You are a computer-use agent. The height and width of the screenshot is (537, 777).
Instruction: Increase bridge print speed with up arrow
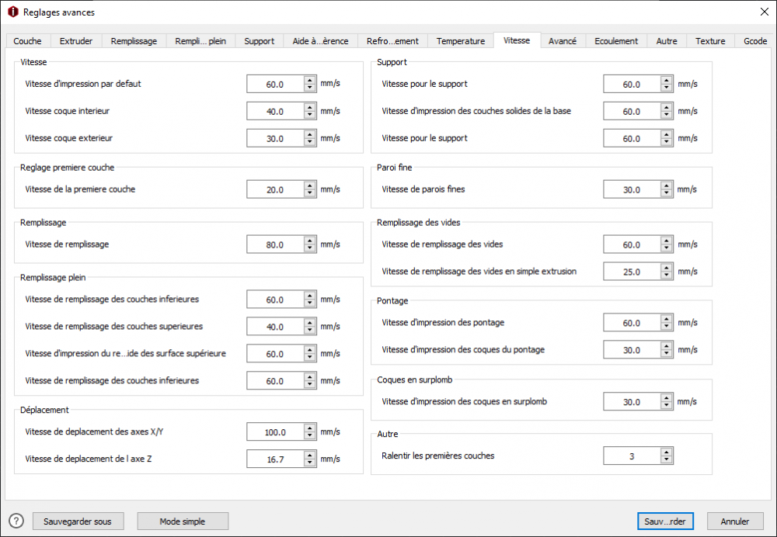pos(667,319)
